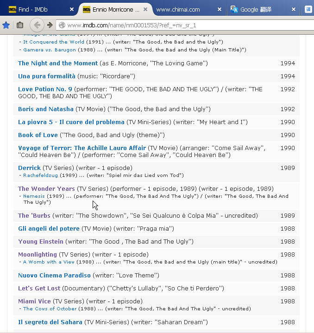Open the Gamera vs. Barugon episode link
This screenshot has height=333, width=314.
(x=50, y=50)
